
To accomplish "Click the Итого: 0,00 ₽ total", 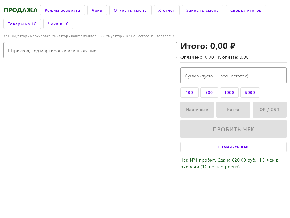I will (x=208, y=46).
